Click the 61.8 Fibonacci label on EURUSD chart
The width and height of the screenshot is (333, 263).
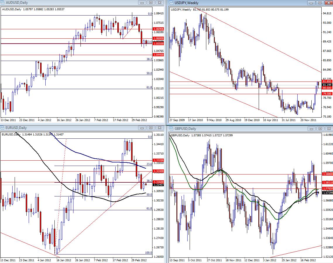click(x=149, y=208)
